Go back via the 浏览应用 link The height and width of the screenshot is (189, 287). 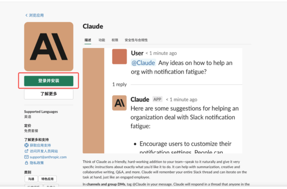pyautogui.click(x=36, y=15)
